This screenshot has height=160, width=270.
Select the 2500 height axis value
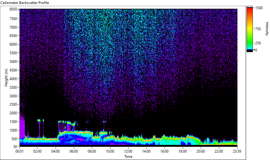pyautogui.click(x=13, y=105)
